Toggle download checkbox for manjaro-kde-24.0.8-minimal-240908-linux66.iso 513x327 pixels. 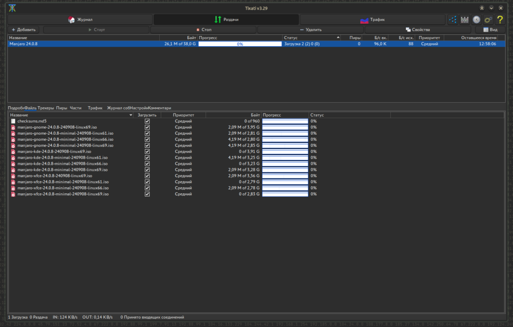[147, 164]
